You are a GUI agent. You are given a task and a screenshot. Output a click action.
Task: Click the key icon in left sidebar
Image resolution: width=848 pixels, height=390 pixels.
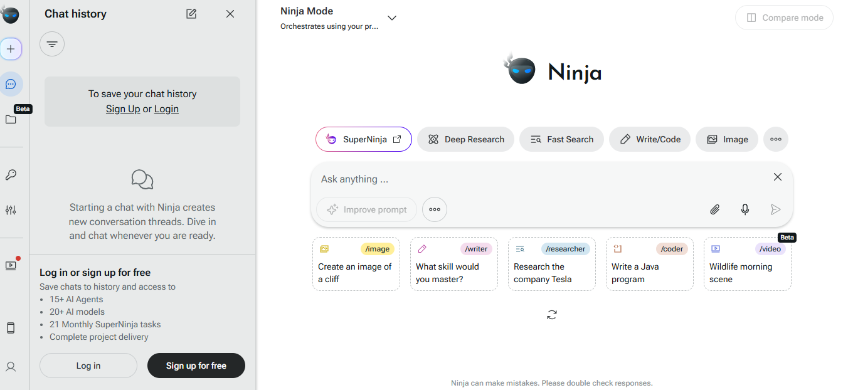pyautogui.click(x=11, y=175)
